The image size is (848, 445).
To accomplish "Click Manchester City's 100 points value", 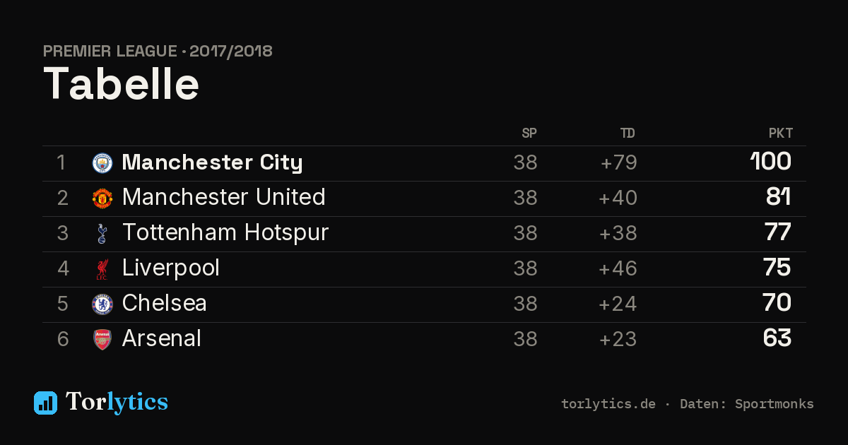I will [771, 162].
